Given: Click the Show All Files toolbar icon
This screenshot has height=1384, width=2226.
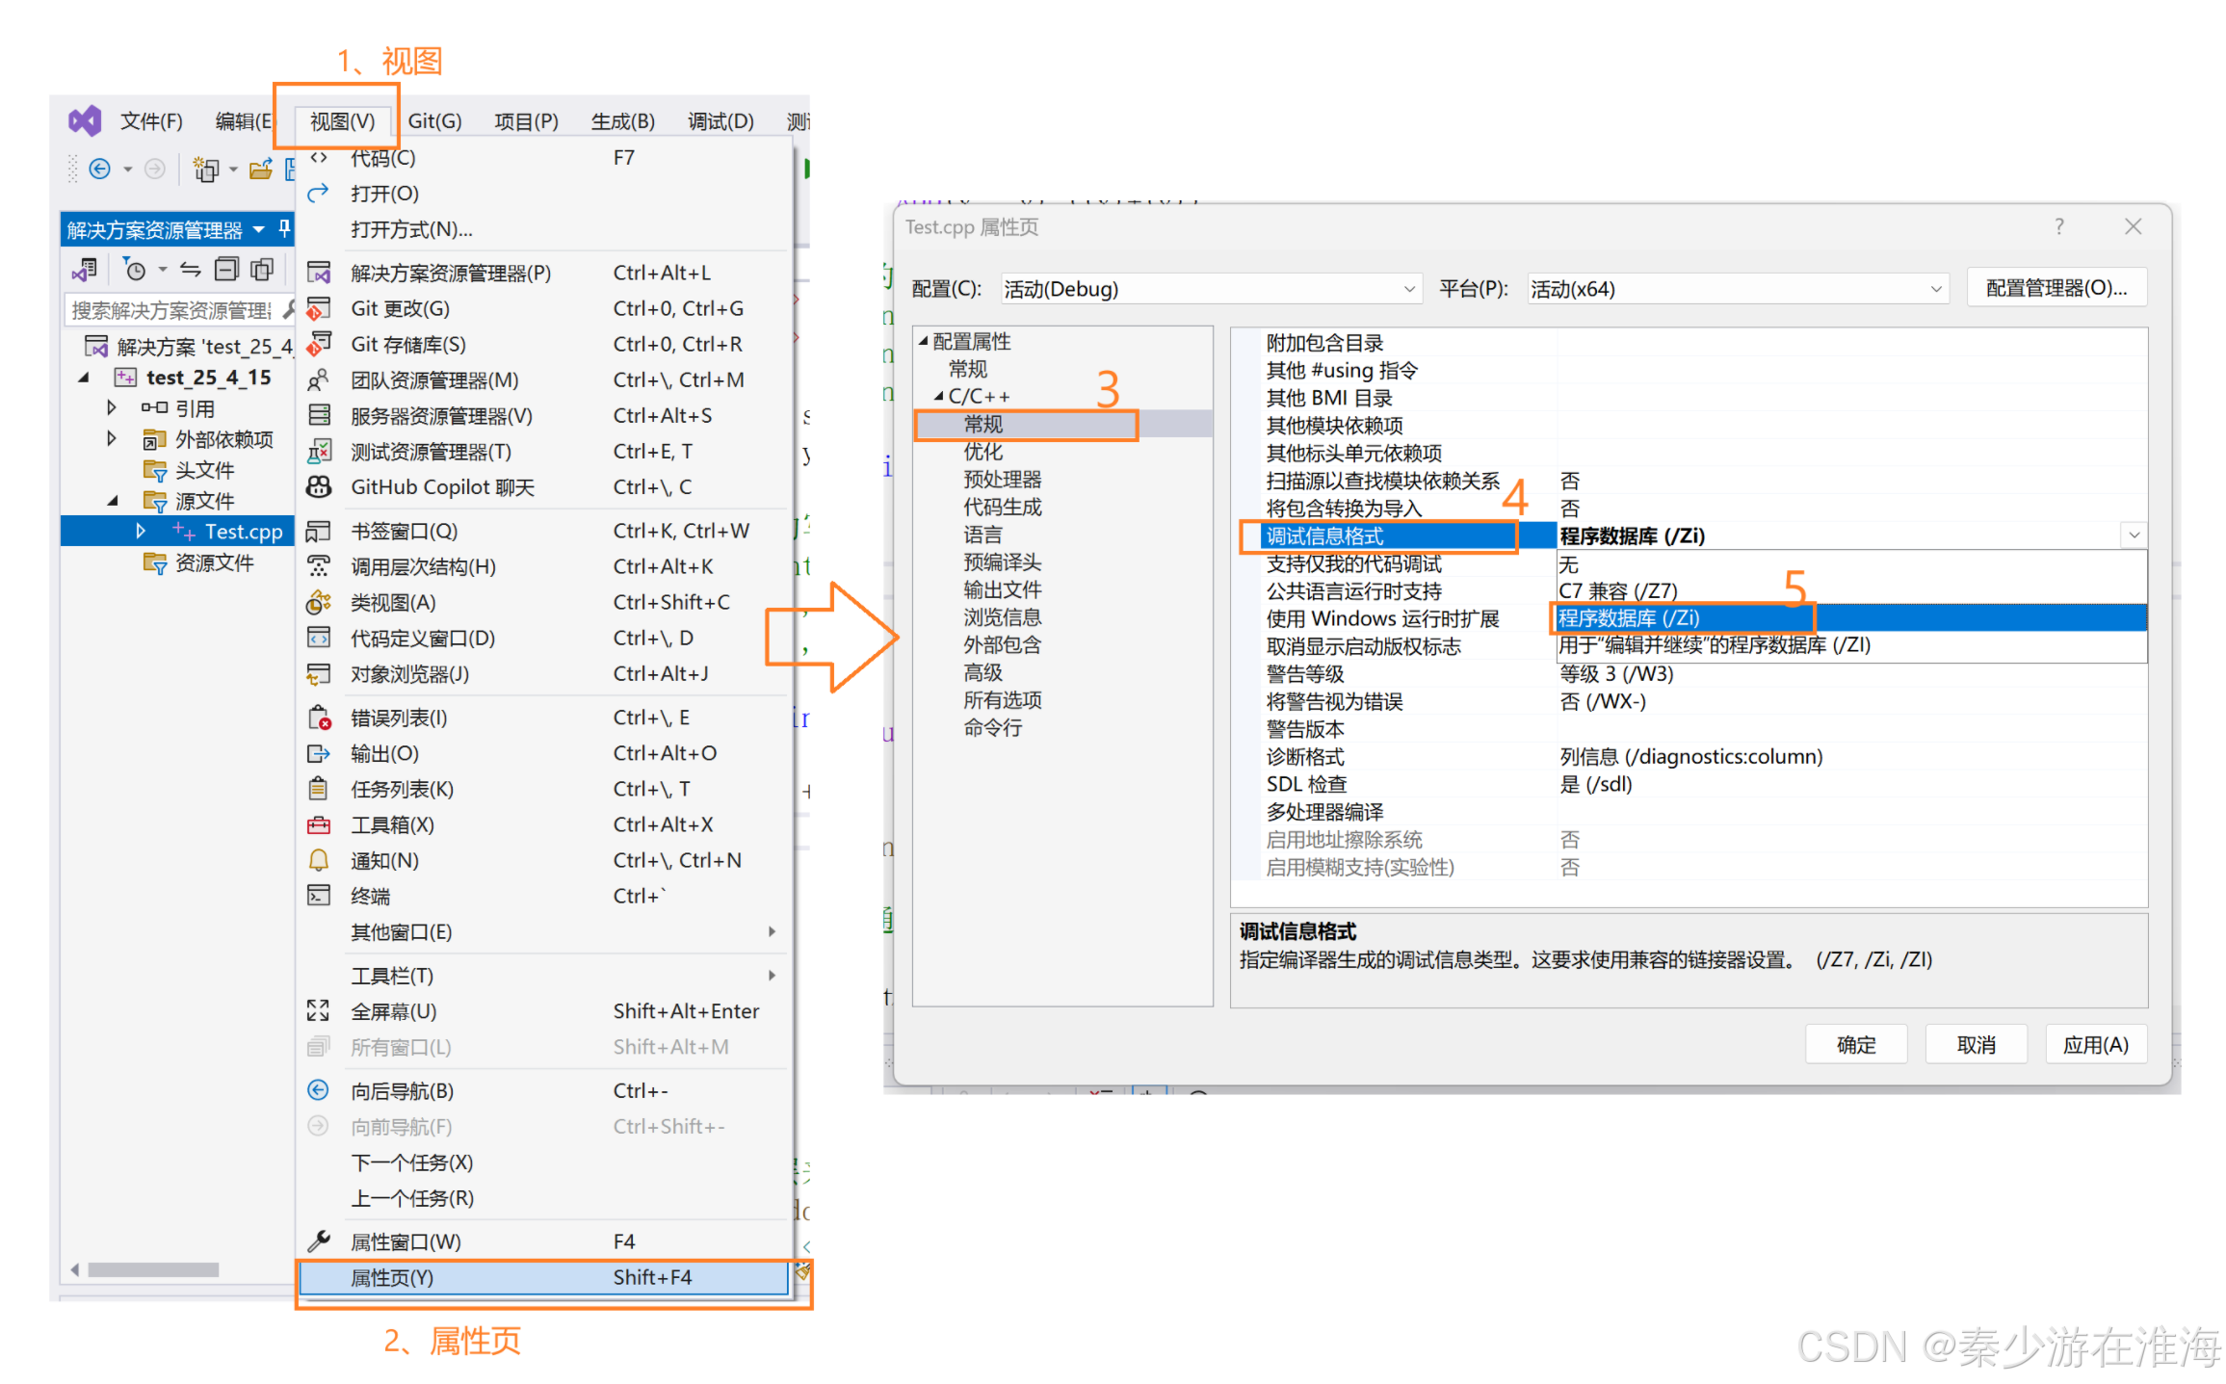Looking at the screenshot, I should (261, 270).
